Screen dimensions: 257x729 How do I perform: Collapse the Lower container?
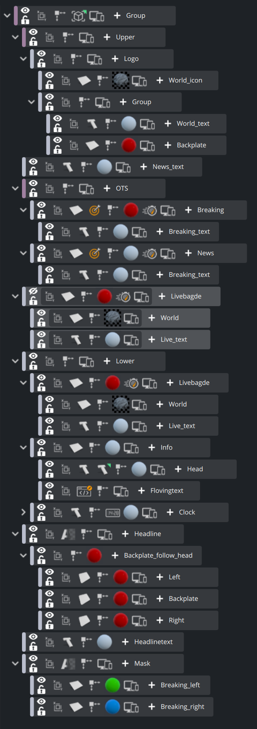click(15, 361)
